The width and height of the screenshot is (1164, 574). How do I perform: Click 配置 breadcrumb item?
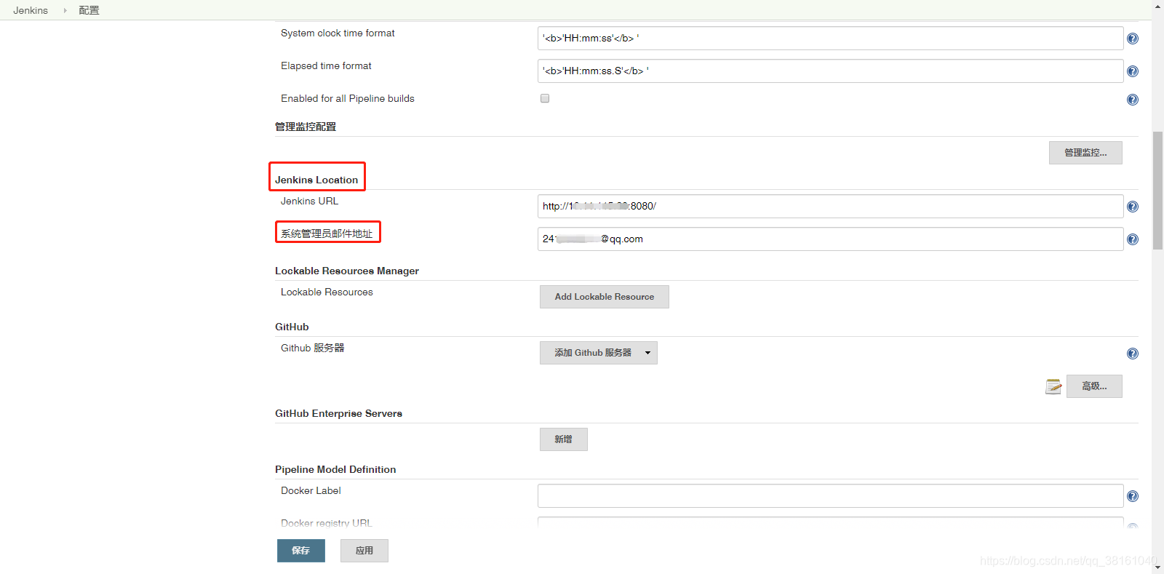coord(89,10)
